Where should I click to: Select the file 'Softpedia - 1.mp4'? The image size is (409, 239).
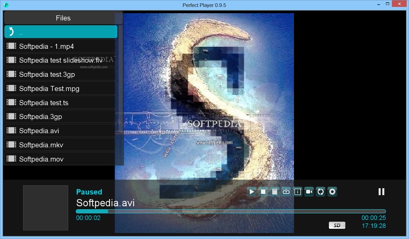click(61, 46)
